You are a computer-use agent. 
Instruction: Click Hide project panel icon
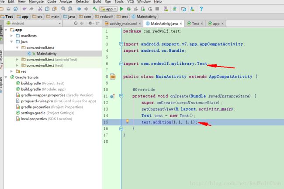pos(98,23)
